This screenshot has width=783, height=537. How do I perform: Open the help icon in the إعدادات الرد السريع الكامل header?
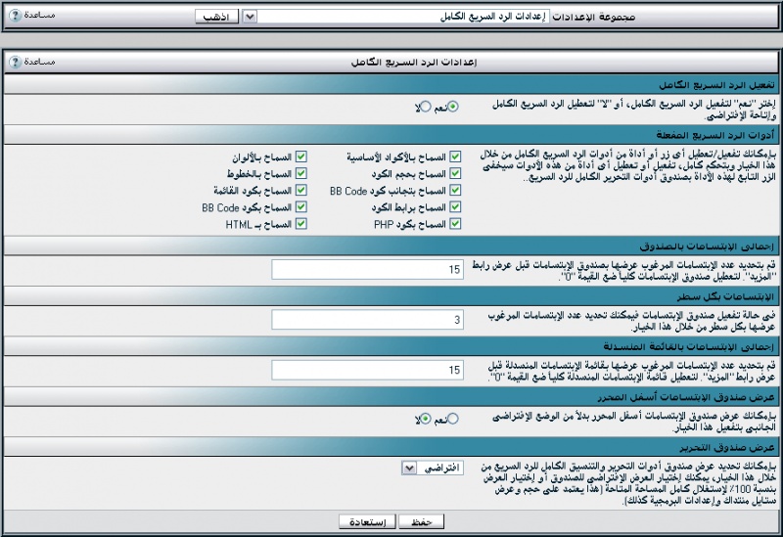click(15, 62)
